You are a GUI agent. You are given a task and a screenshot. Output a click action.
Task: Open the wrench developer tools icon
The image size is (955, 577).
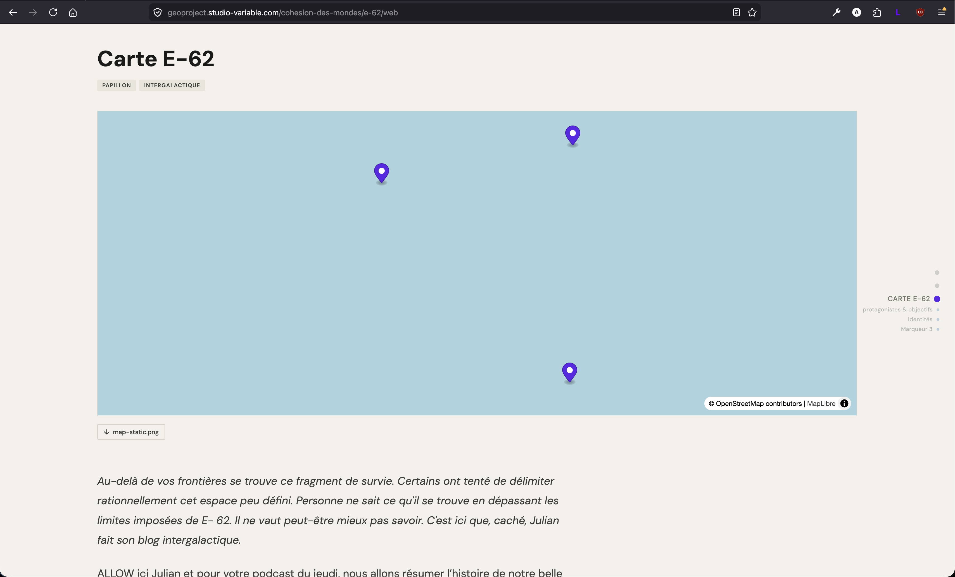[x=836, y=12]
